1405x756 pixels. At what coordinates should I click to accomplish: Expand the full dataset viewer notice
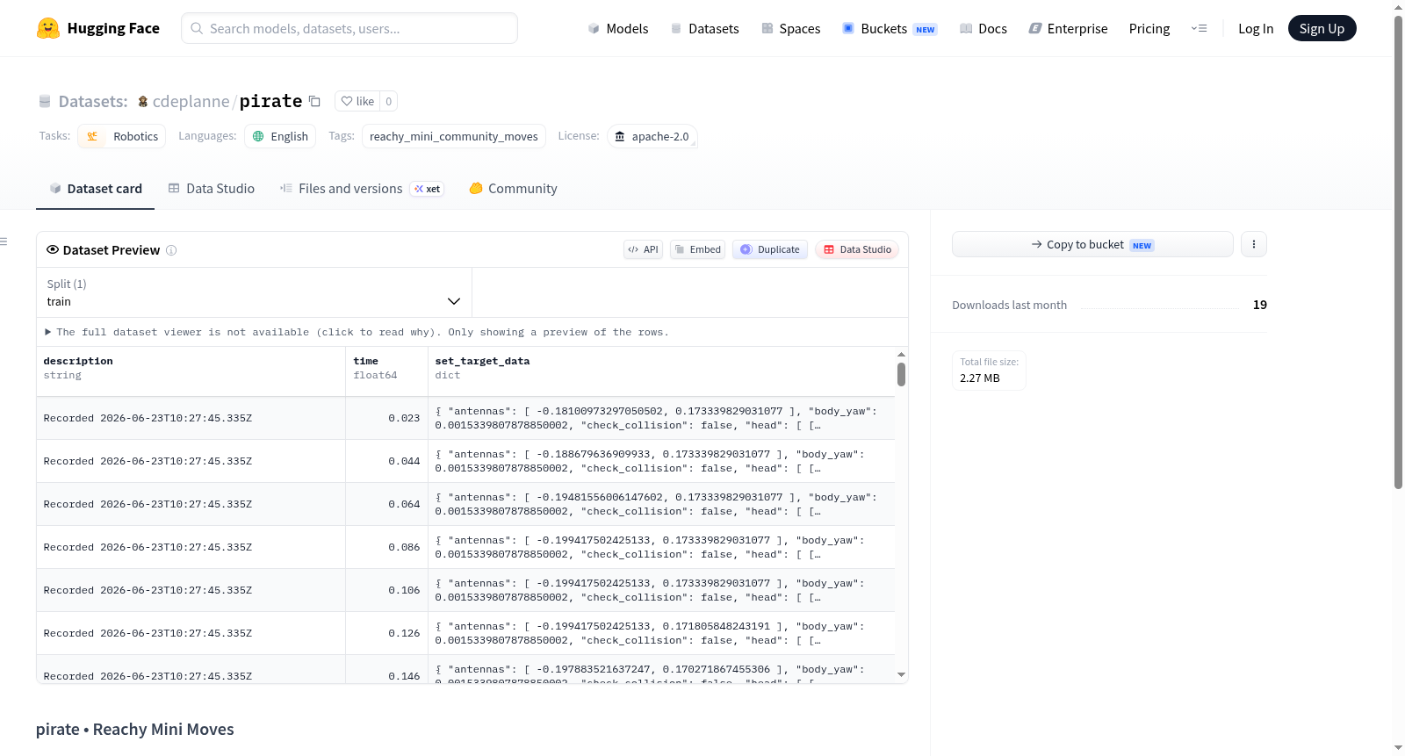[x=357, y=332]
